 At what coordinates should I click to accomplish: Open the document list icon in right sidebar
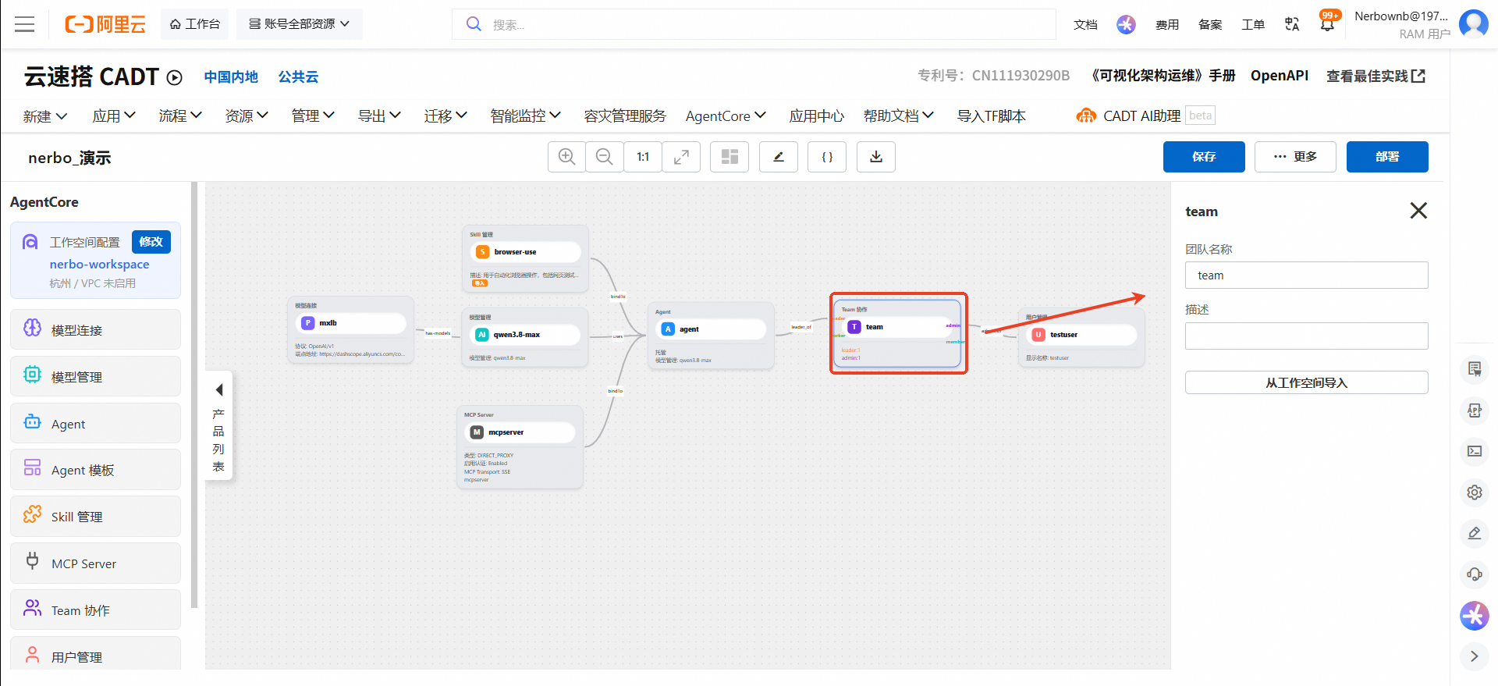tap(1475, 369)
